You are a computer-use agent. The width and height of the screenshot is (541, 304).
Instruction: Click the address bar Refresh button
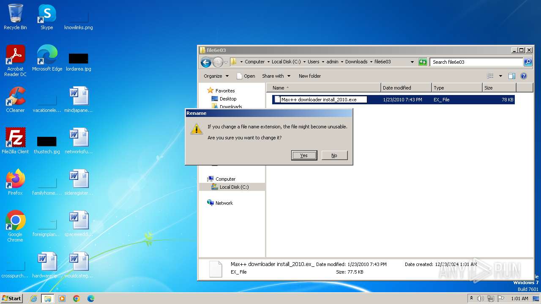point(423,62)
